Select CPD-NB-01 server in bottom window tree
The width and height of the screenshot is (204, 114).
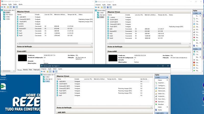pyautogui.click(x=48, y=79)
